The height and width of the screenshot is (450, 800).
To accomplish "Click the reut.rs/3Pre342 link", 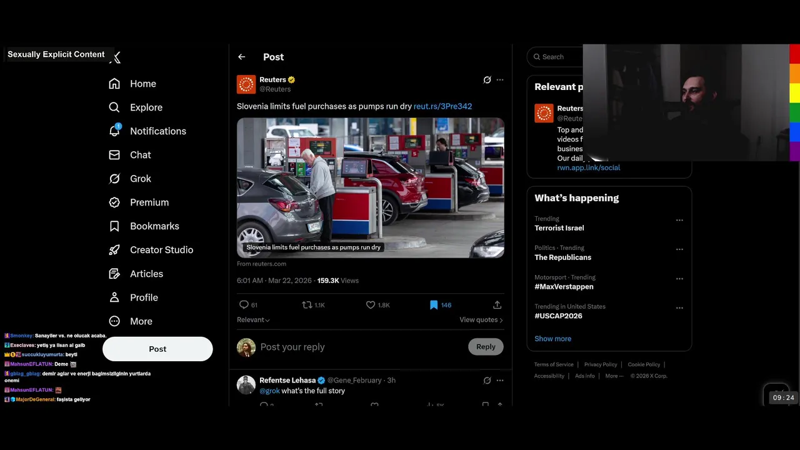I will click(442, 106).
